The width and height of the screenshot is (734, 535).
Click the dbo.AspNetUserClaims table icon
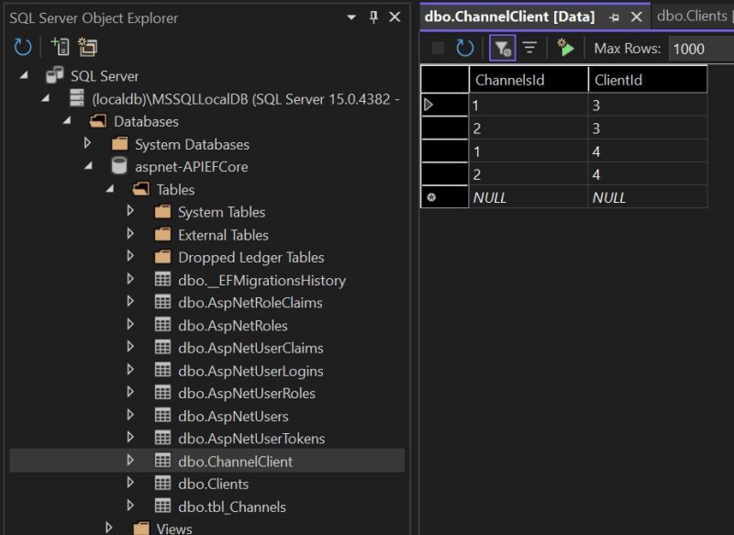coord(163,347)
